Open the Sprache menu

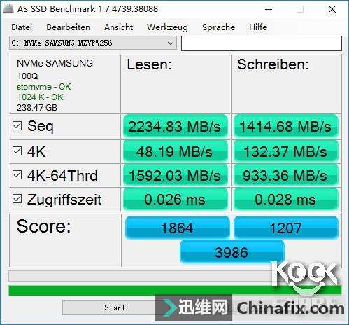[218, 27]
